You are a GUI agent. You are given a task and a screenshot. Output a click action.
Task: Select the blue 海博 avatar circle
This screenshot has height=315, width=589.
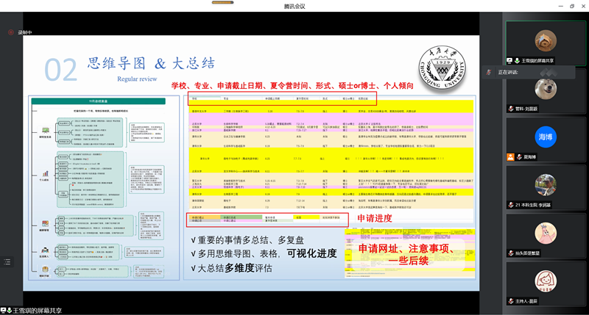(x=546, y=137)
